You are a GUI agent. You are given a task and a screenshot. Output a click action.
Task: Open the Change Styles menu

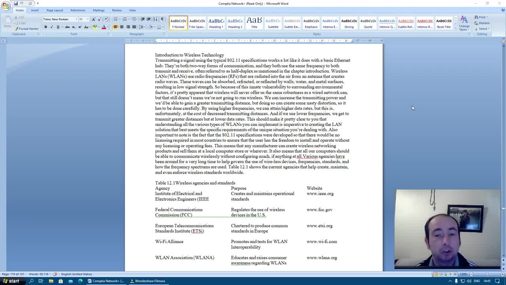pyautogui.click(x=464, y=23)
